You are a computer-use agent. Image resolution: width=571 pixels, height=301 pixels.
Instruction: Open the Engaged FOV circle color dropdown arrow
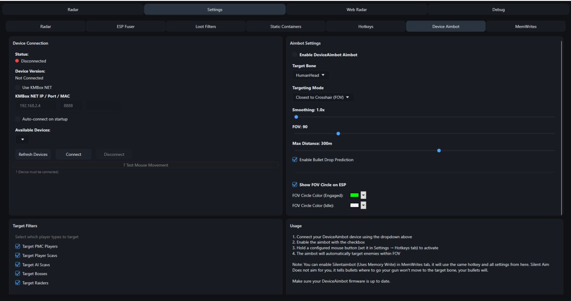tap(363, 195)
